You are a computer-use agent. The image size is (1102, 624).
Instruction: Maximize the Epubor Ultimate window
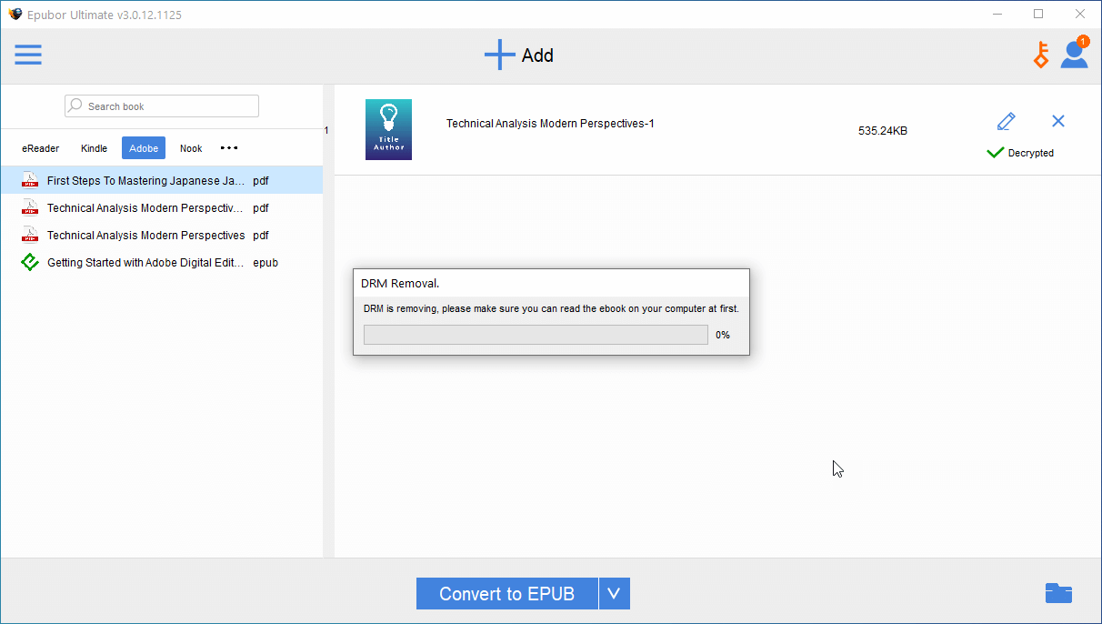[x=1038, y=14]
